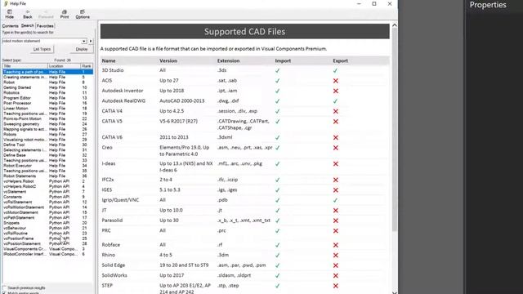523x294 pixels.
Task: Click 'SolidWorks' name cell
Action: [114, 275]
